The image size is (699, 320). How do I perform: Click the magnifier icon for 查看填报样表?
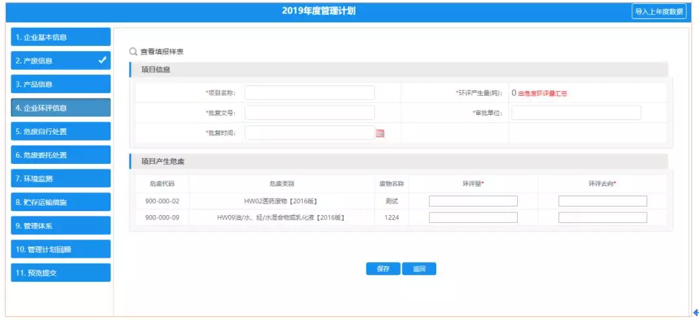pos(133,51)
